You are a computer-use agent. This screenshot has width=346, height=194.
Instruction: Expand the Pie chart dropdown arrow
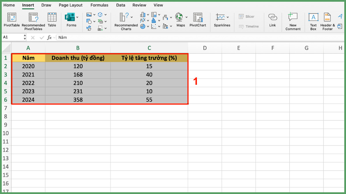(148, 26)
